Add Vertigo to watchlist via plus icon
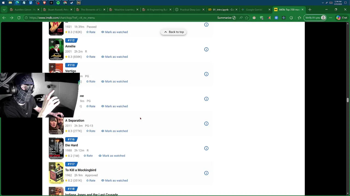The image size is (350, 196). [x=52, y=67]
